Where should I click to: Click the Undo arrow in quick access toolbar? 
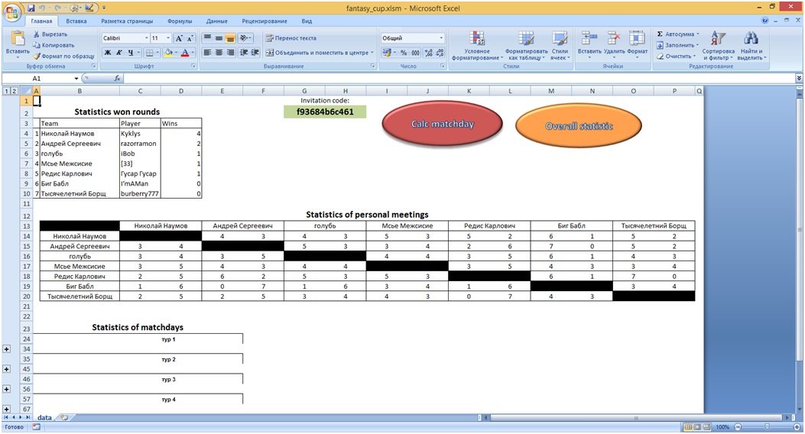43,8
